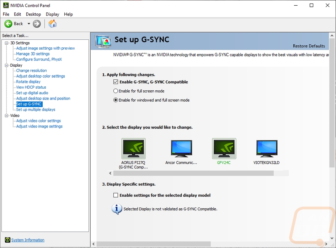336x248 pixels.
Task: Collapse the Video tree node
Action: pyautogui.click(x=7, y=115)
